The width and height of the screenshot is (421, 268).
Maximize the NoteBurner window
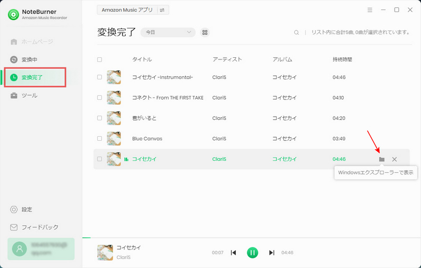click(397, 10)
